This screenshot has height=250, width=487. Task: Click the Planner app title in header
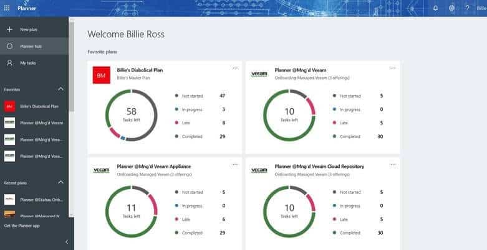27,8
